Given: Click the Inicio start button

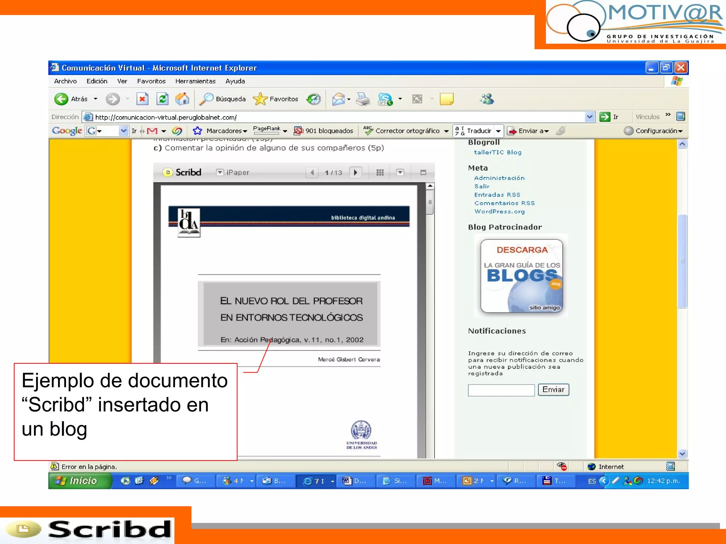Looking at the screenshot, I should 80,481.
